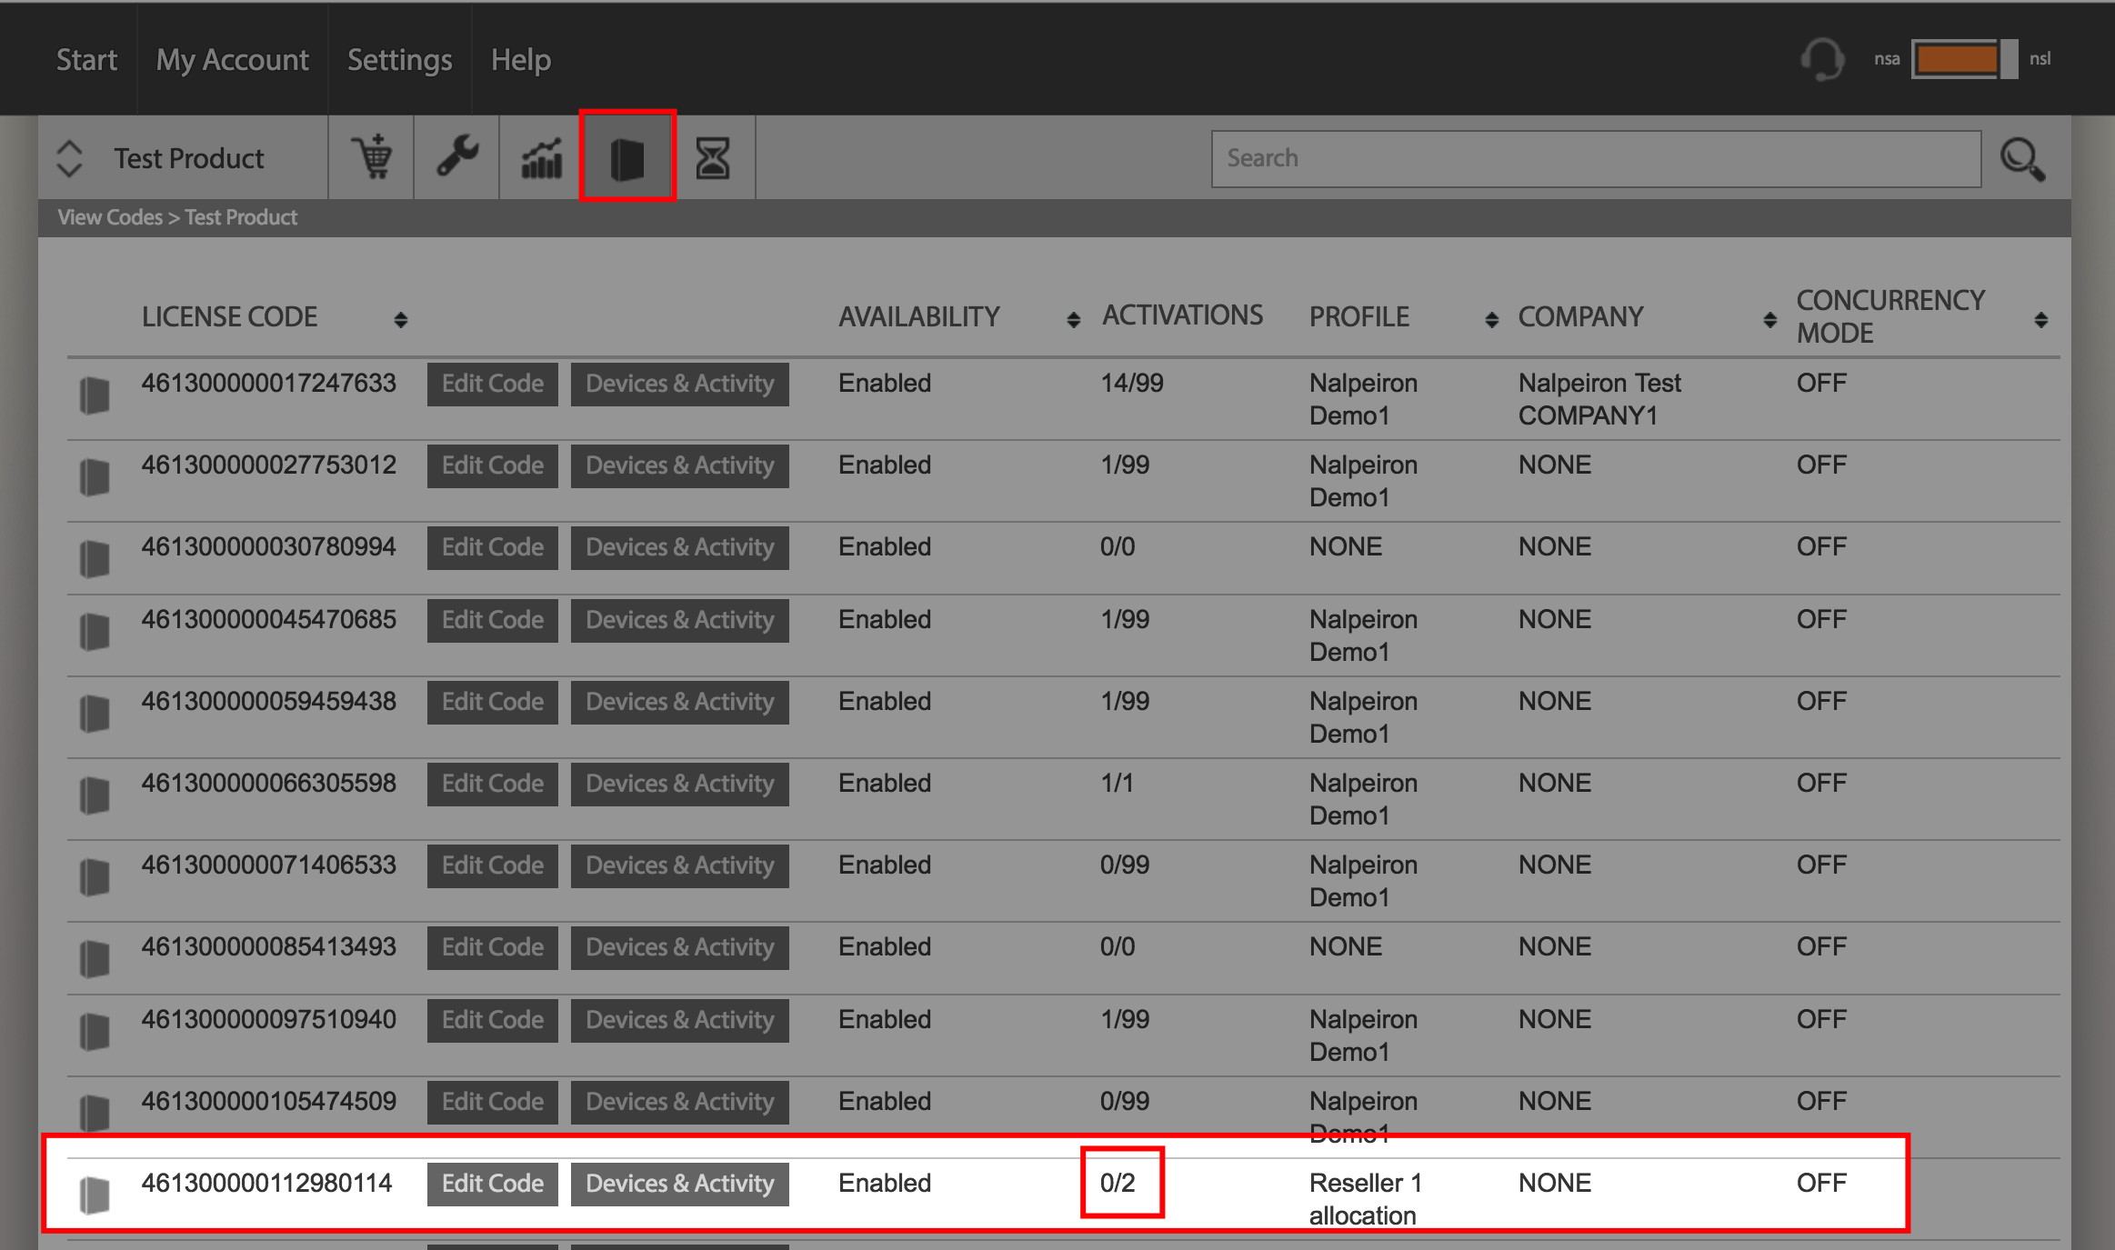This screenshot has width=2115, height=1250.
Task: Click the Search input field
Action: [x=1596, y=158]
